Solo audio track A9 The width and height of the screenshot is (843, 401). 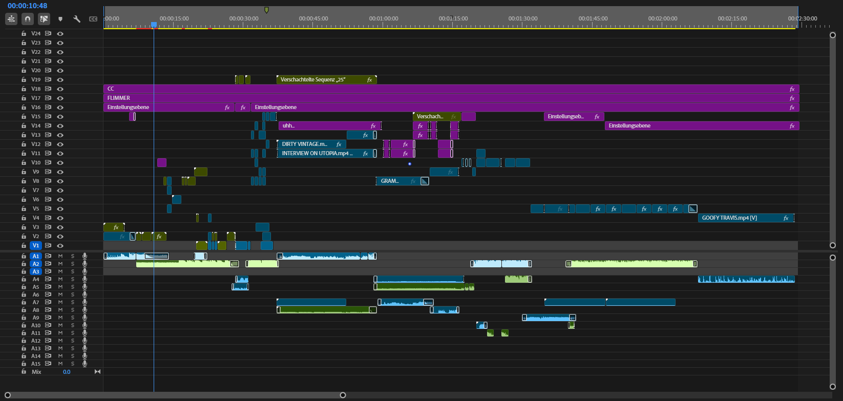click(73, 318)
